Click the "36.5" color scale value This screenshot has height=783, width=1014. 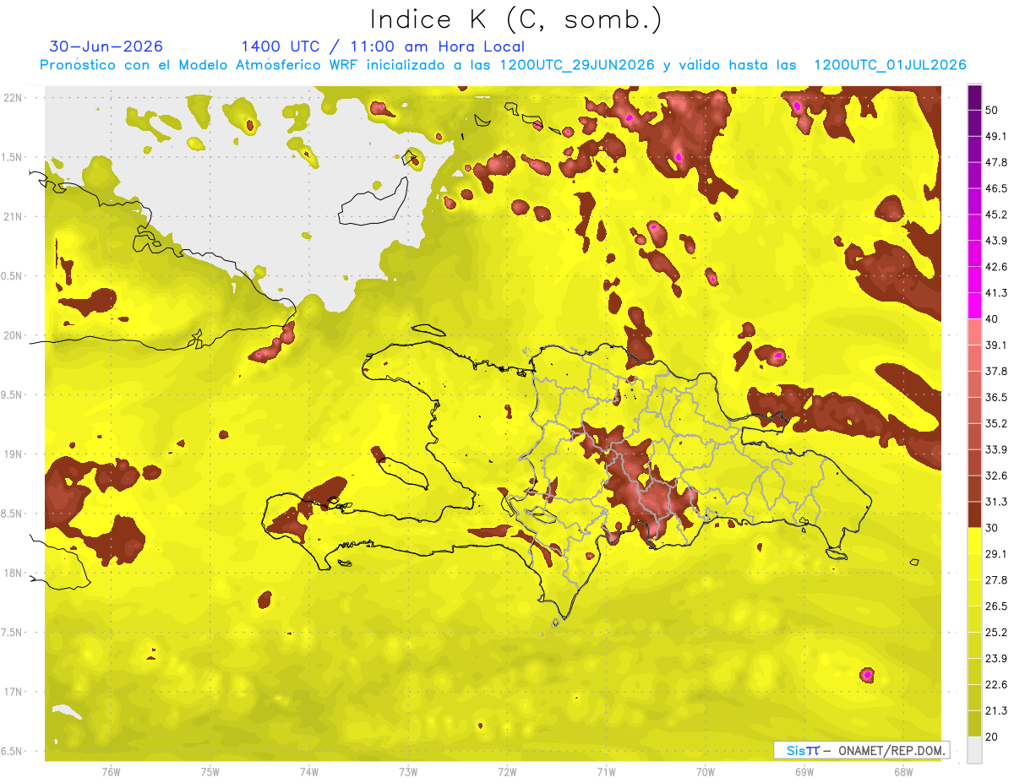click(995, 397)
